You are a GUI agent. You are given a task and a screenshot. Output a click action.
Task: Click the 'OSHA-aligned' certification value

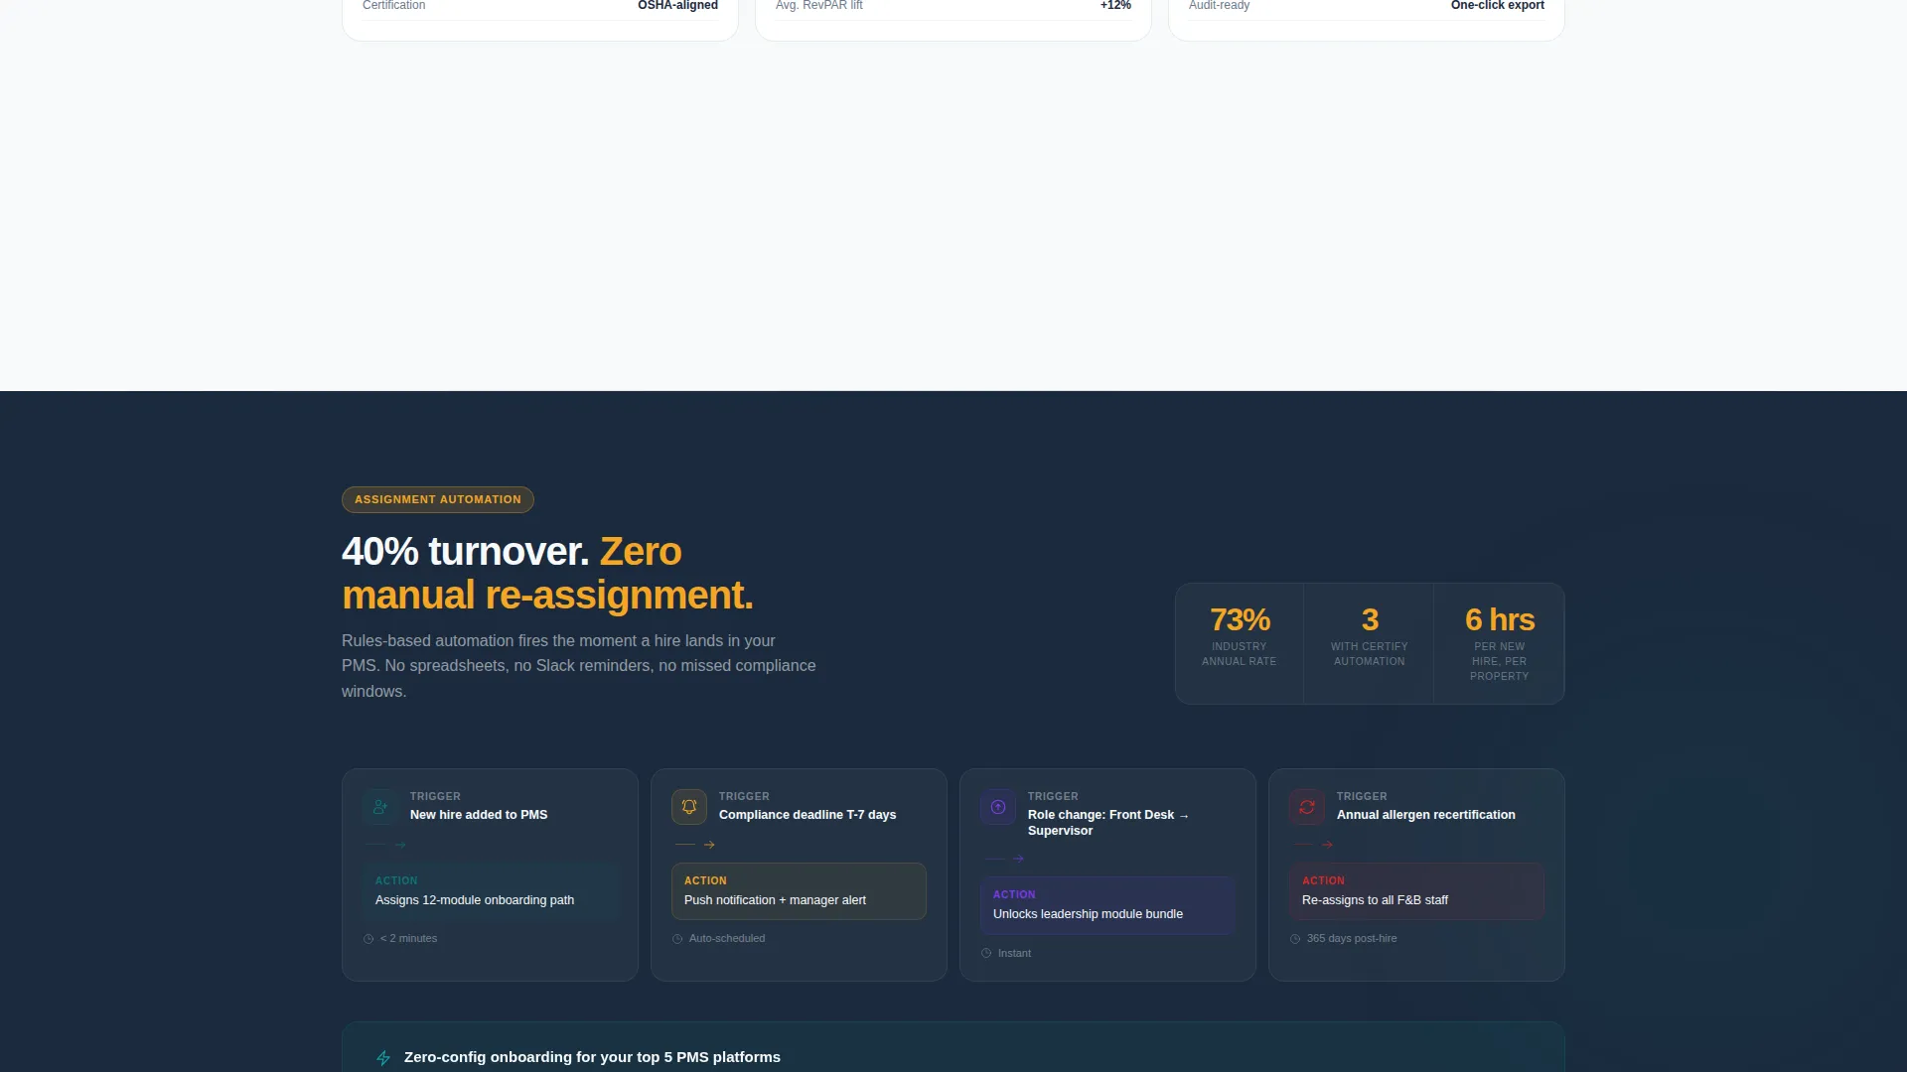[x=677, y=6]
